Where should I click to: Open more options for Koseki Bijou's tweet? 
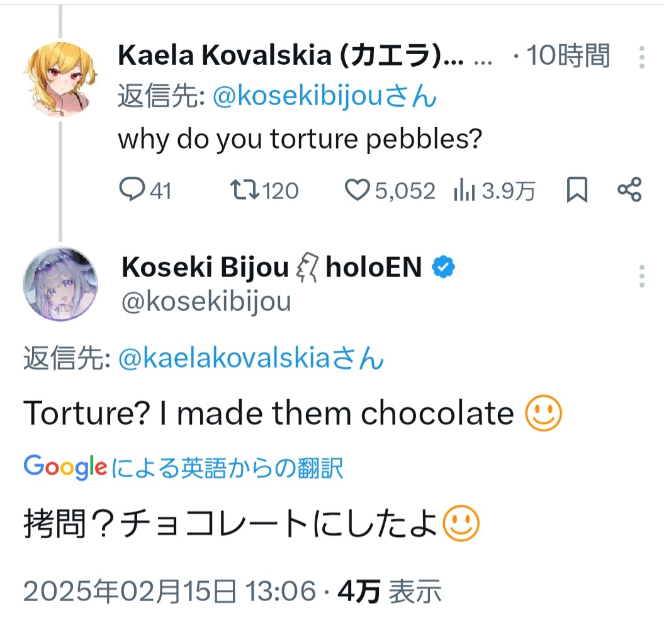point(641,276)
